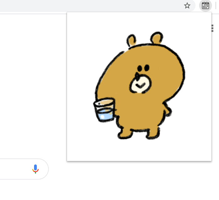219x200 pixels.
Task: Bookmark this page with the star icon
Action: pos(187,6)
